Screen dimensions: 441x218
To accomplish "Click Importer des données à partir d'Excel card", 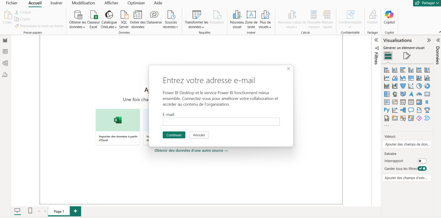I will [118, 127].
